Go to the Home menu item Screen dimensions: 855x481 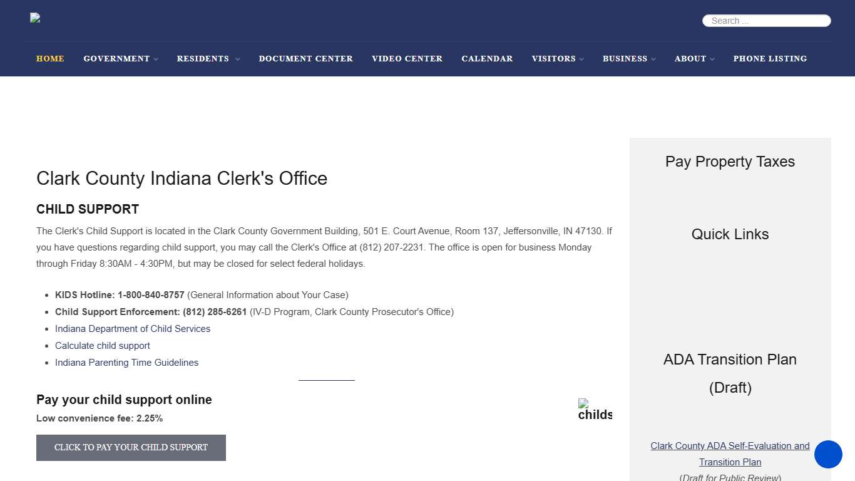[x=50, y=59]
